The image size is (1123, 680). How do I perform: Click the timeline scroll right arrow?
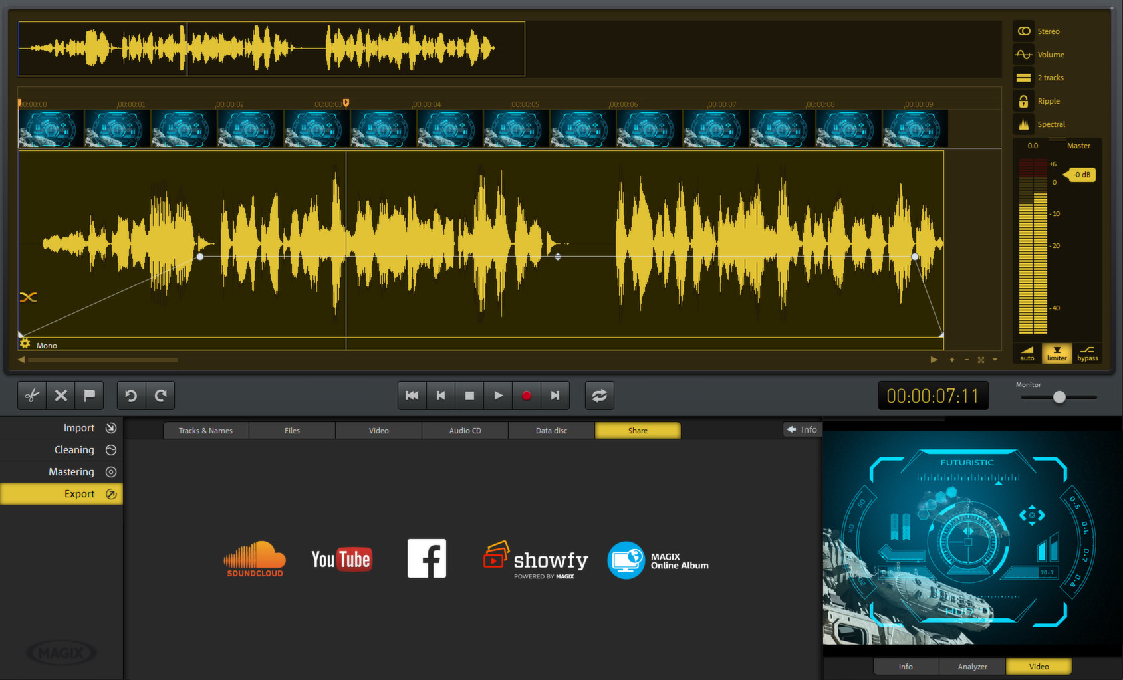(x=934, y=360)
